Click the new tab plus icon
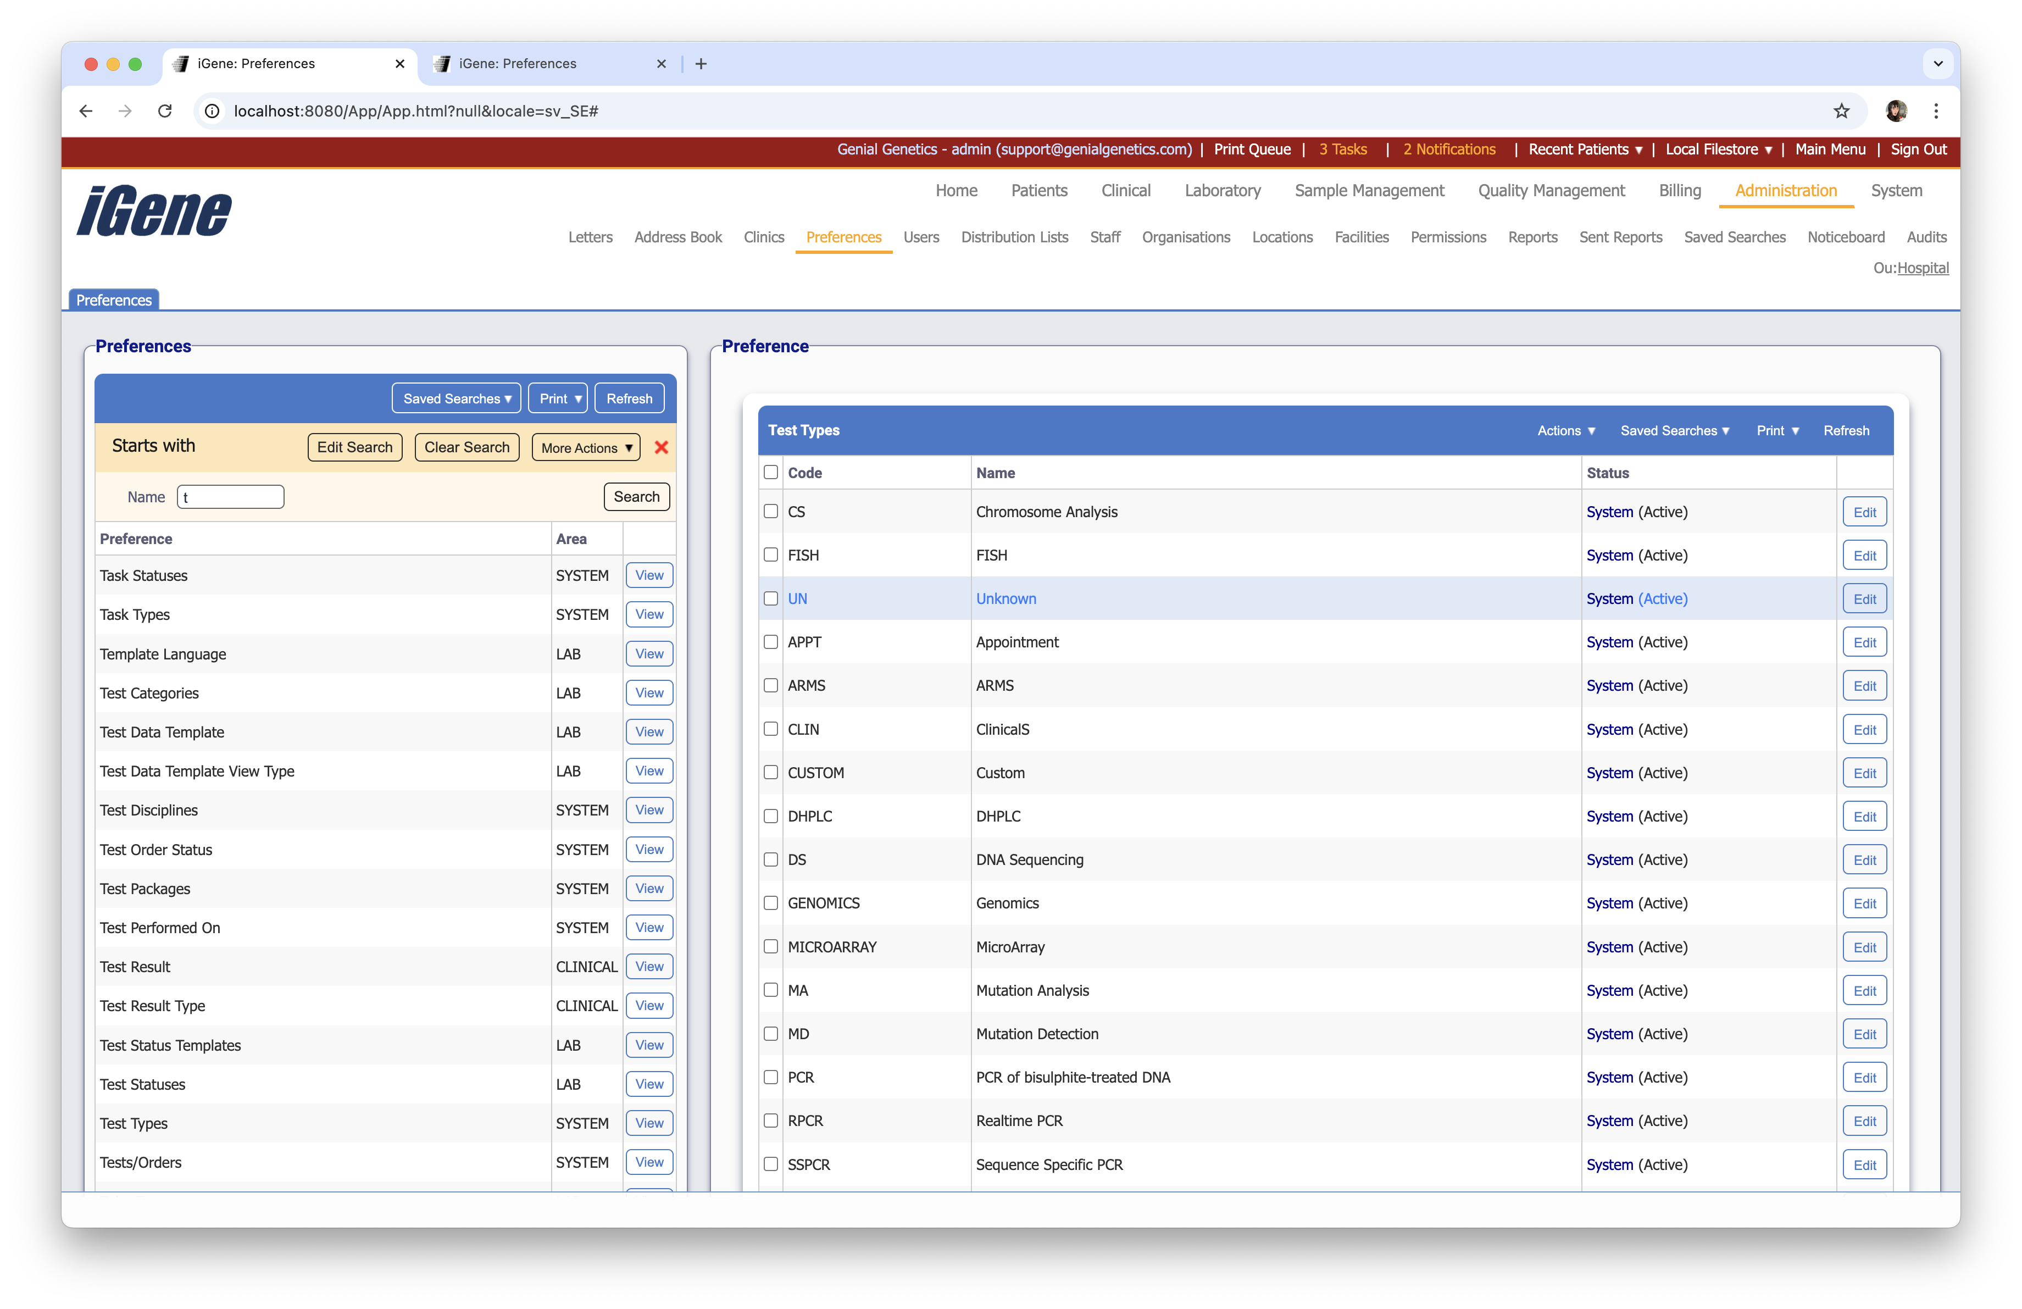The height and width of the screenshot is (1309, 2022). click(701, 64)
